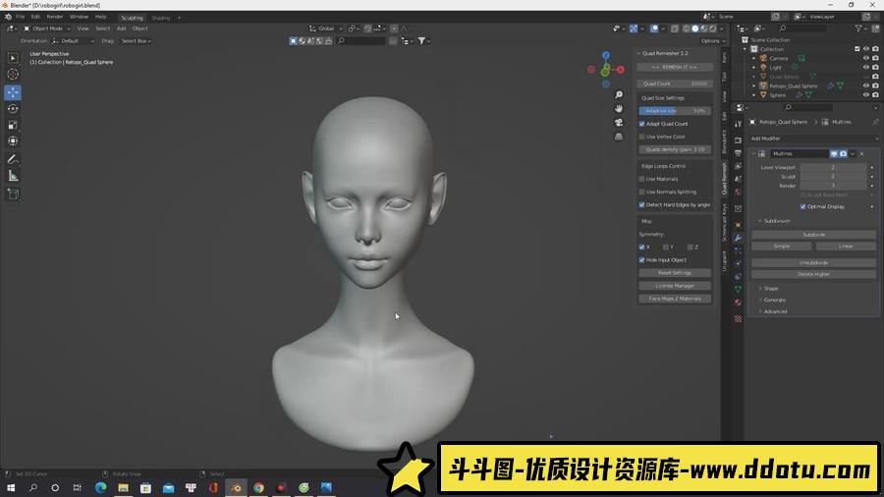Switch to the Shading workspace tab
Screen dimensions: 884x497
[x=161, y=18]
